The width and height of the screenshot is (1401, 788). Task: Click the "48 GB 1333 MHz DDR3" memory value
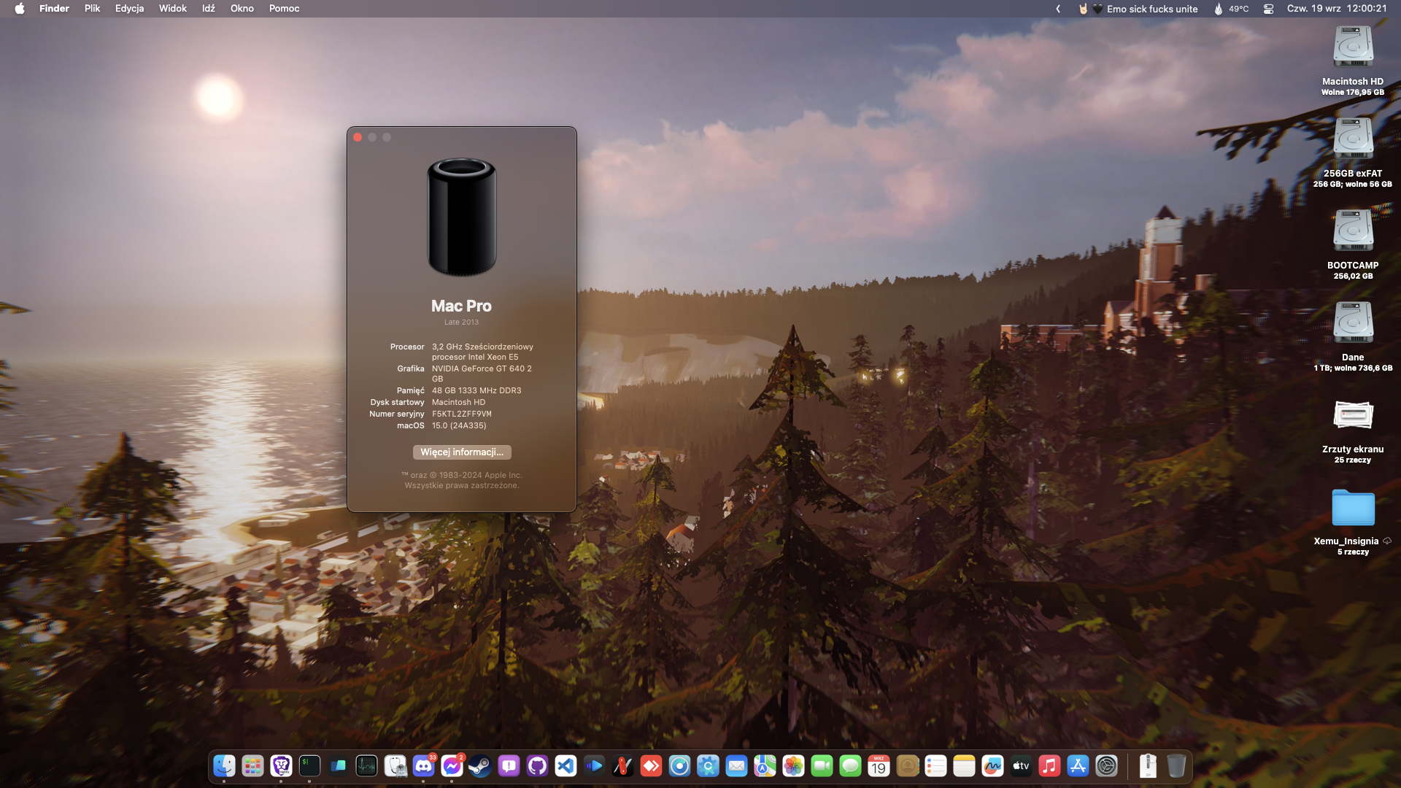click(476, 390)
